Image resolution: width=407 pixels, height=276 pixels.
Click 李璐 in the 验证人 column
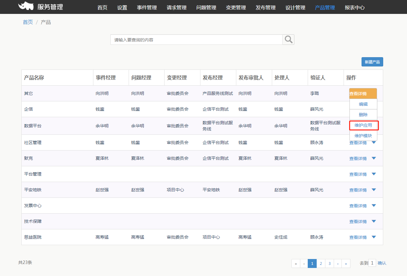click(x=315, y=93)
